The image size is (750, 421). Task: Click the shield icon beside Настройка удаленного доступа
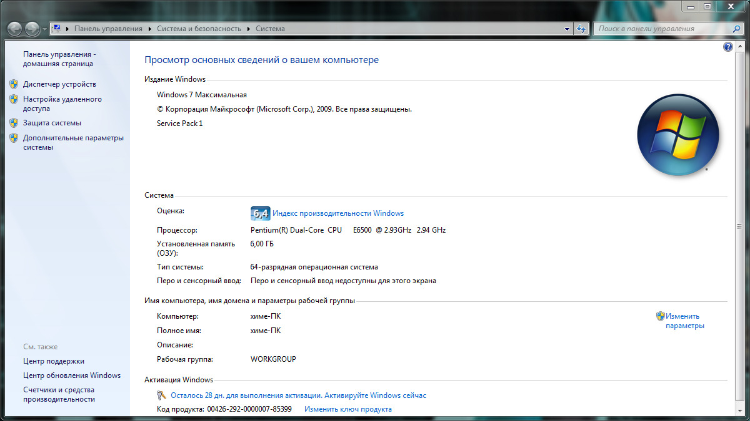click(14, 99)
